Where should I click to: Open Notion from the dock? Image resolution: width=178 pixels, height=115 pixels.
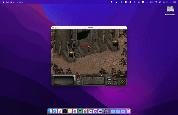(90, 111)
